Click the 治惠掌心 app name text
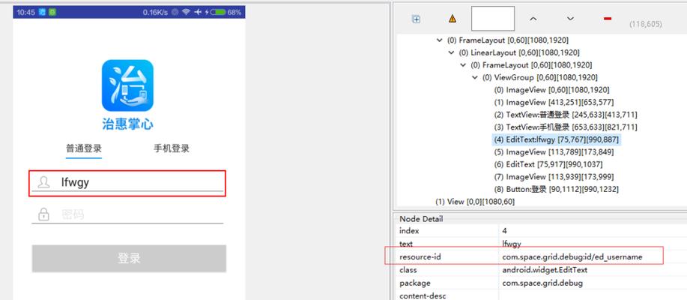This screenshot has height=300, width=687. click(127, 124)
